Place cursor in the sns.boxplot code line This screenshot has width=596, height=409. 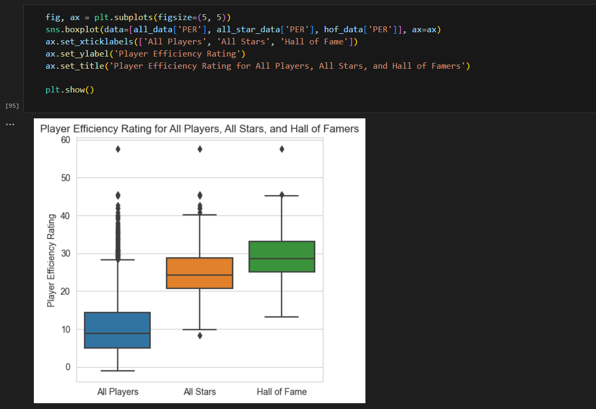[243, 30]
